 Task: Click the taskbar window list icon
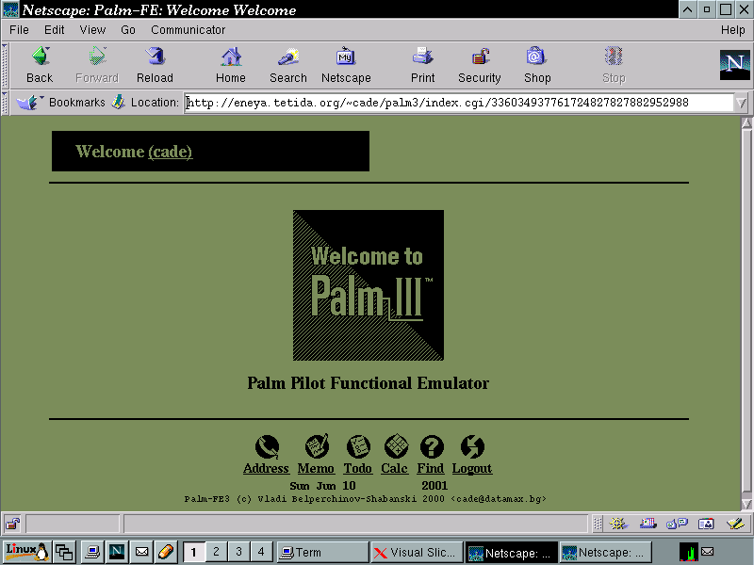pos(64,552)
